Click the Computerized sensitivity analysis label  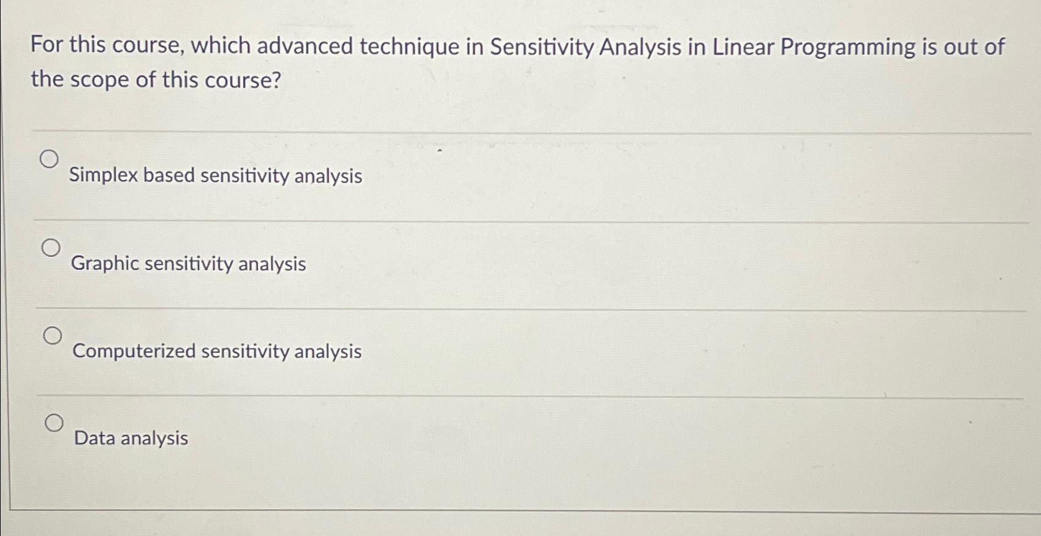(216, 351)
